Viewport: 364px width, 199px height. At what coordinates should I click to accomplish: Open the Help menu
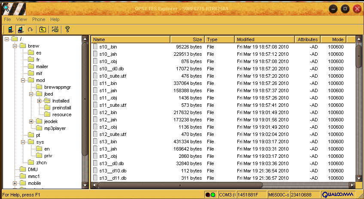click(55, 19)
